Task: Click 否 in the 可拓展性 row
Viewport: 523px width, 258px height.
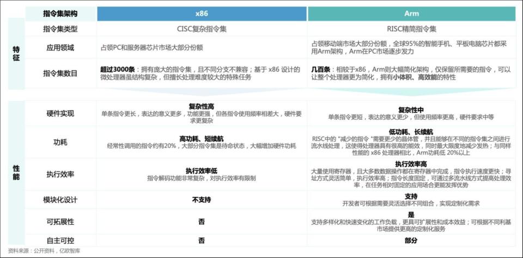Action: tap(202, 222)
